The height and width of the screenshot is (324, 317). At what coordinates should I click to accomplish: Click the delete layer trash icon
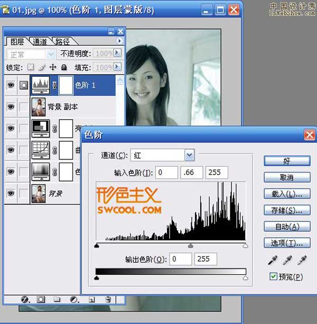(x=108, y=299)
